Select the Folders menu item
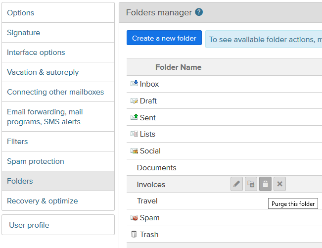This screenshot has width=322, height=248. [58, 181]
